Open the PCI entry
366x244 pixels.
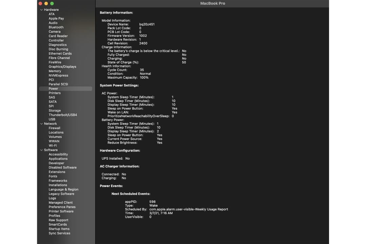(x=51, y=80)
